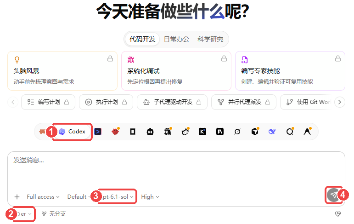Screen dimensions: 354x224
Task: Select the black penguin-like figure agent icon
Action: (x=168, y=132)
